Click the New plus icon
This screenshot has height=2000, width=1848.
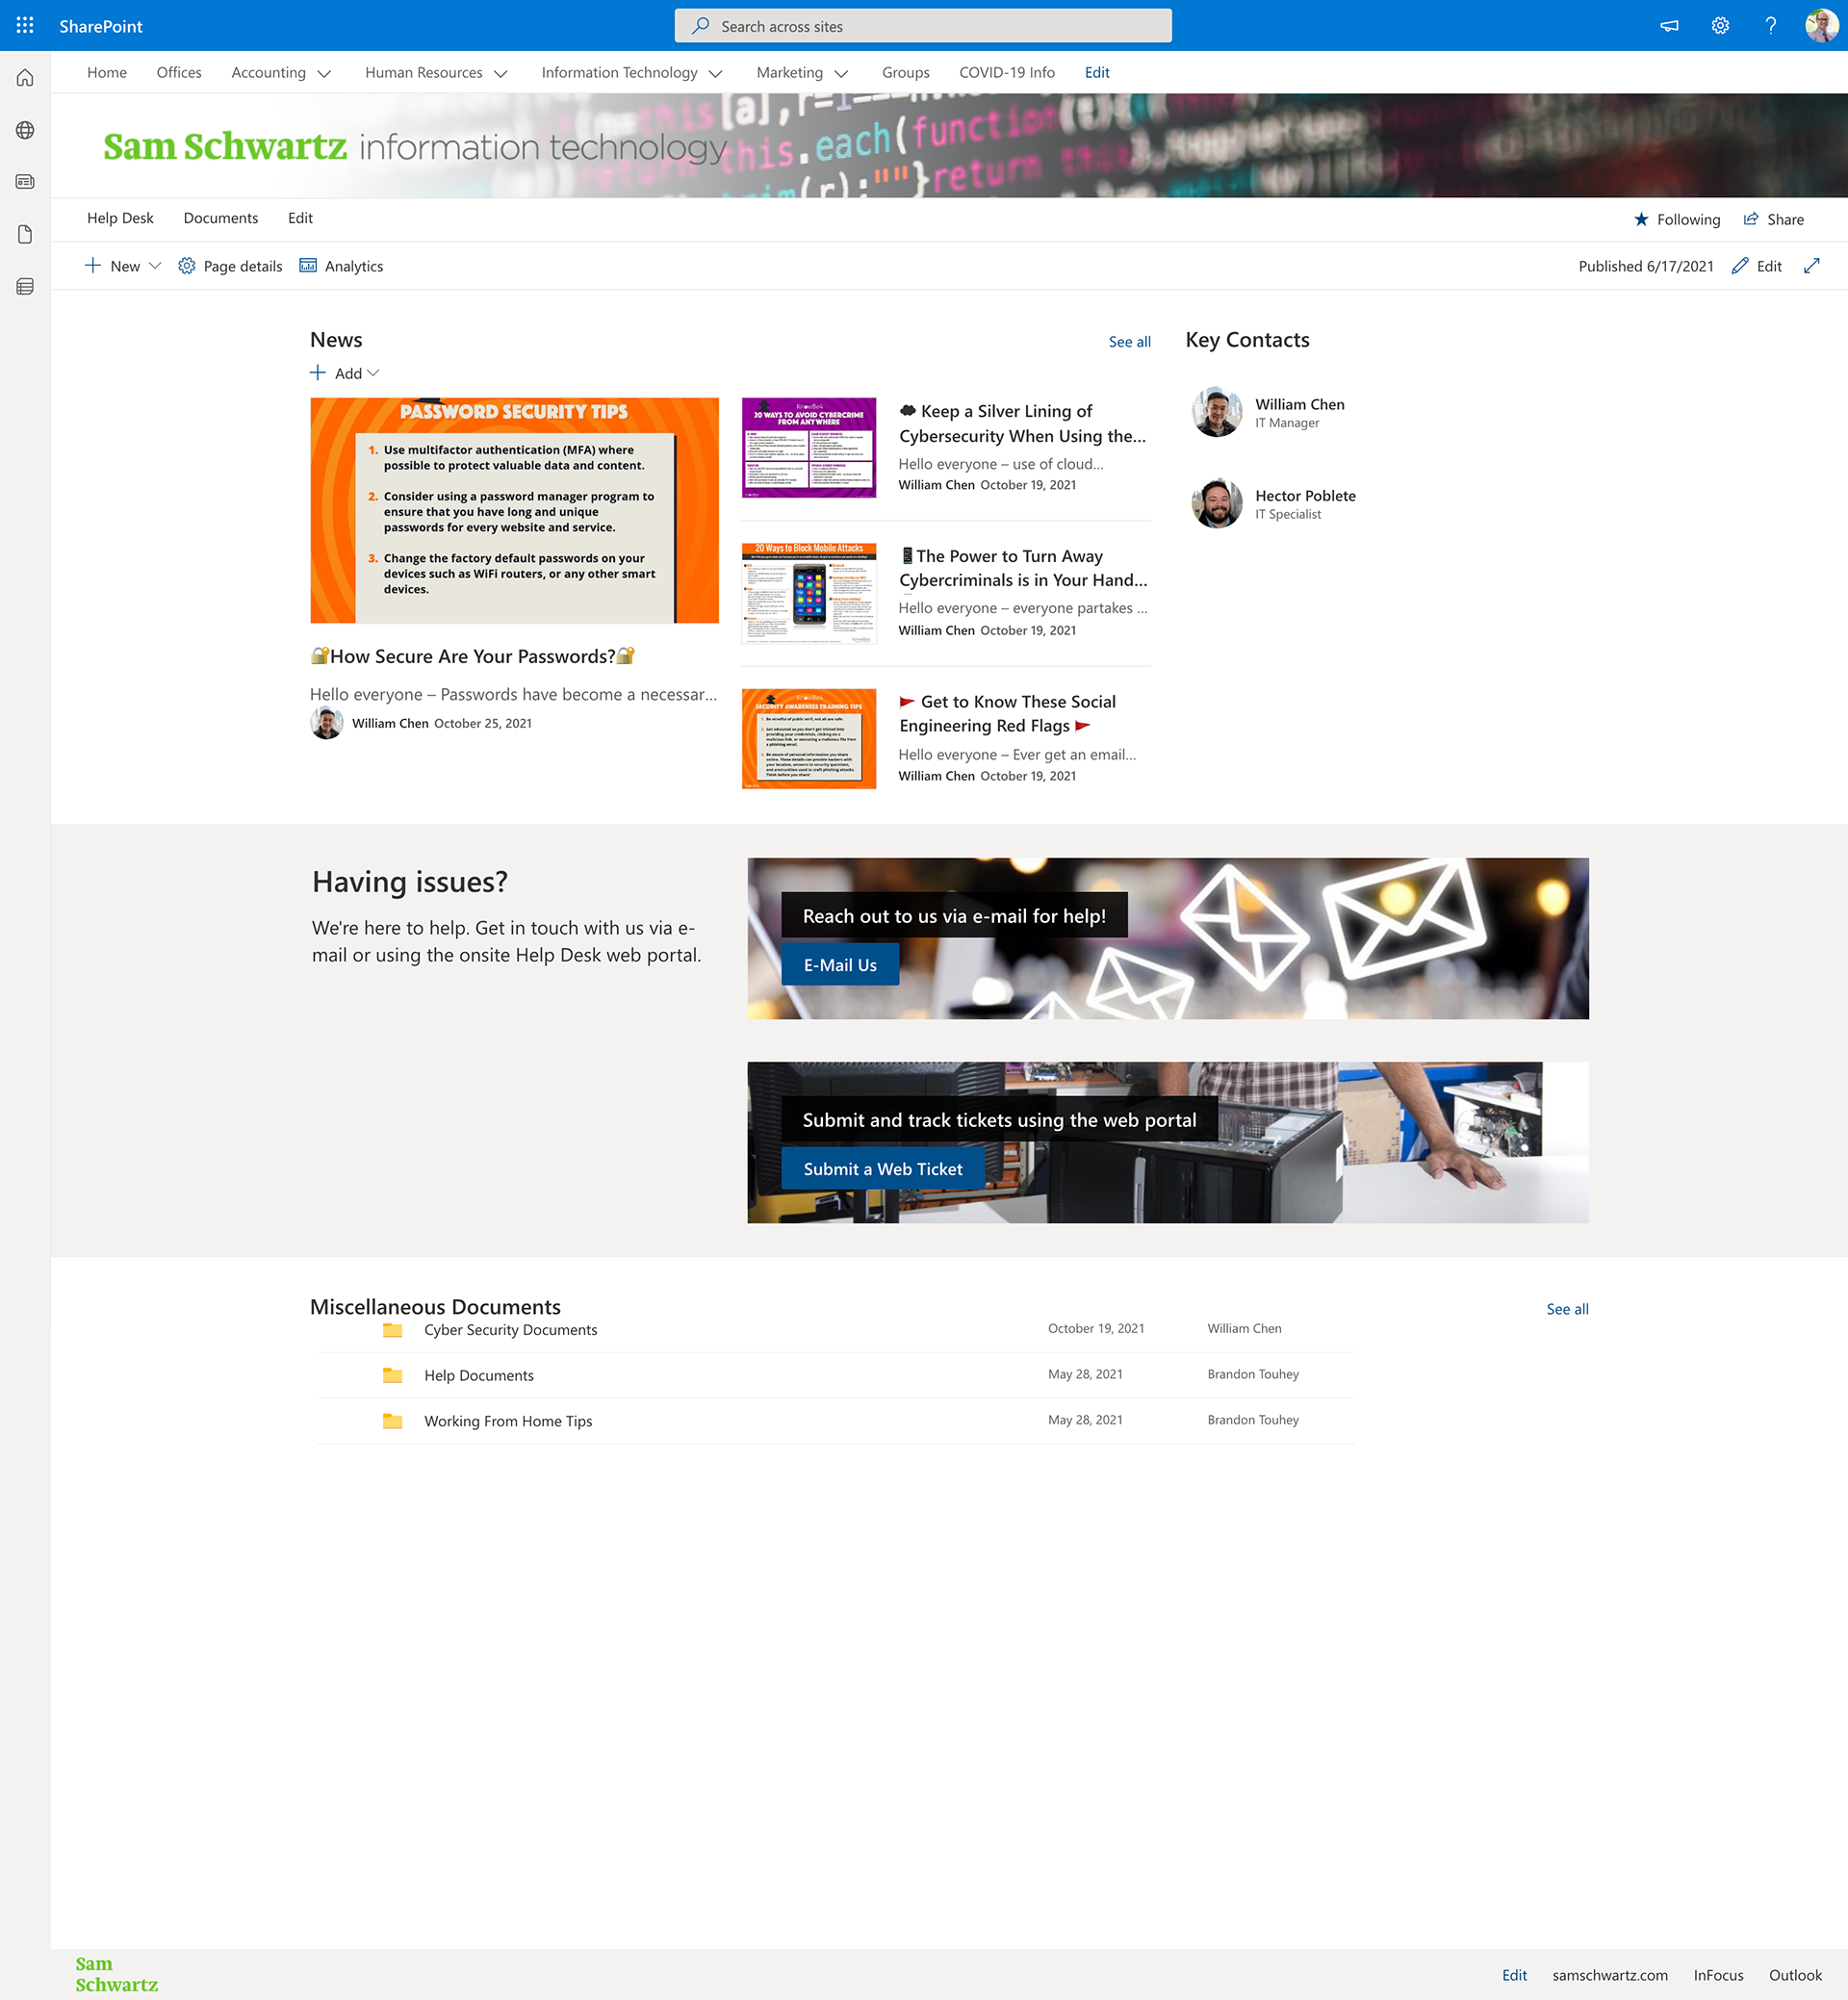(x=92, y=265)
